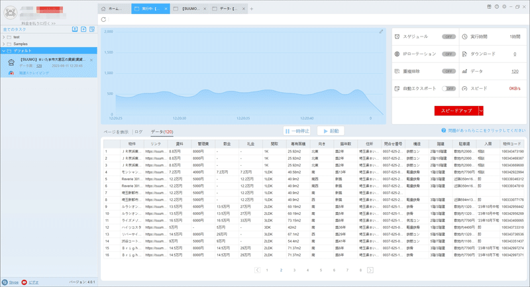Toggle the スケジュール switch
The image size is (530, 287).
[x=449, y=36]
